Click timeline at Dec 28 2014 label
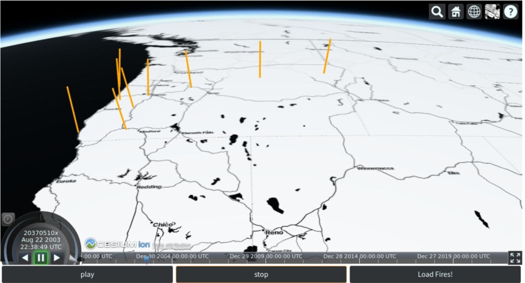525x283 pixels. (359, 257)
